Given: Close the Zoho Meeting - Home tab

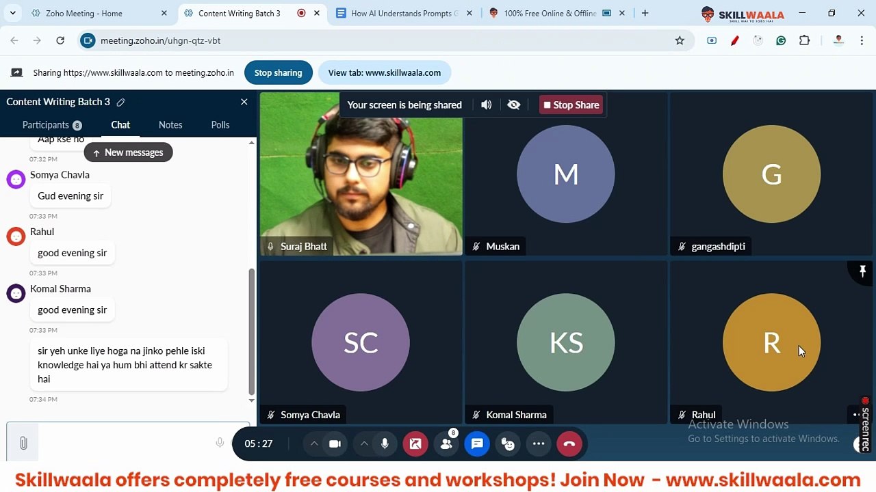Looking at the screenshot, I should point(164,13).
